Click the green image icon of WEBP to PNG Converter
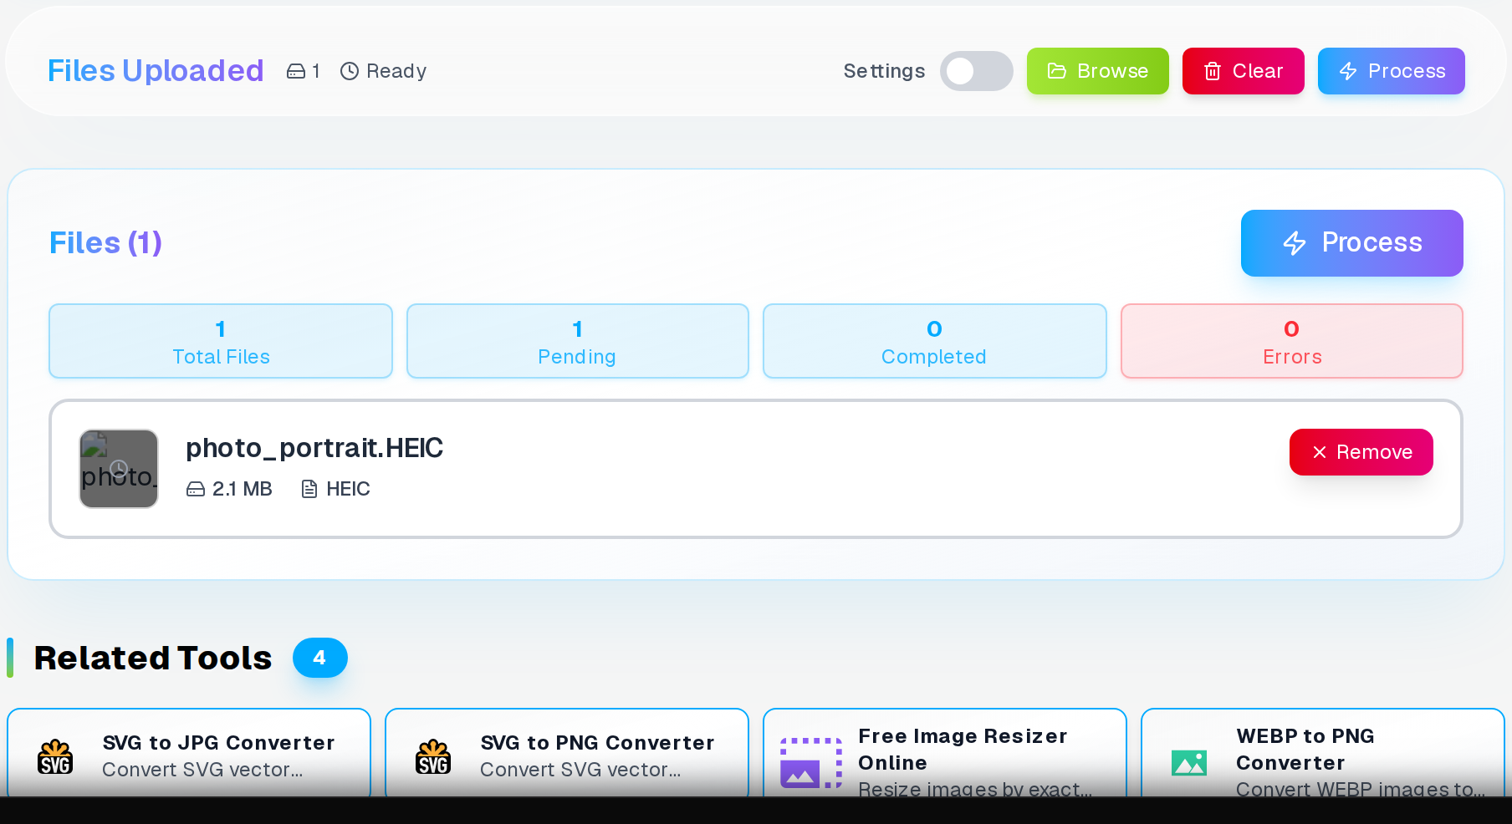Screen dimensions: 1512x824 pos(1189,763)
